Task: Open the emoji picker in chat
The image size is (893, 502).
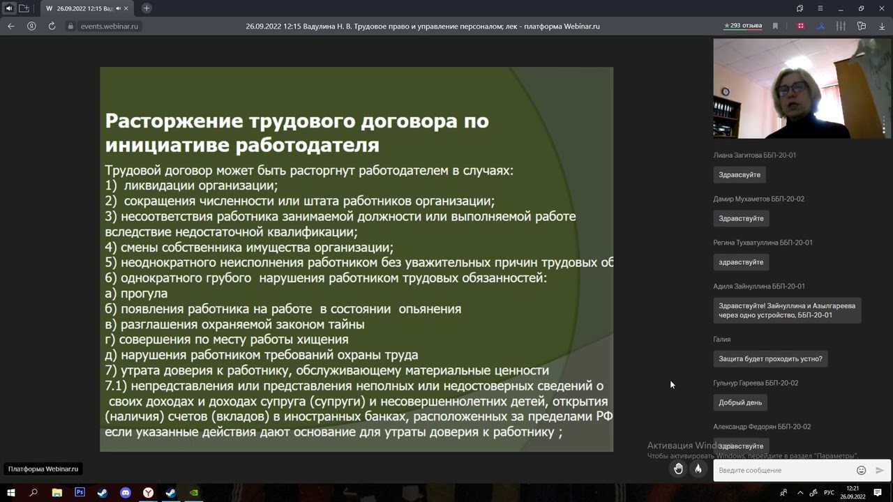Action: (x=862, y=470)
